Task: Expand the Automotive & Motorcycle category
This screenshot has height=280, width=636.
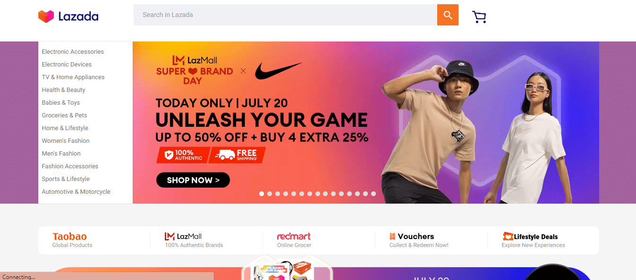Action: pyautogui.click(x=76, y=192)
